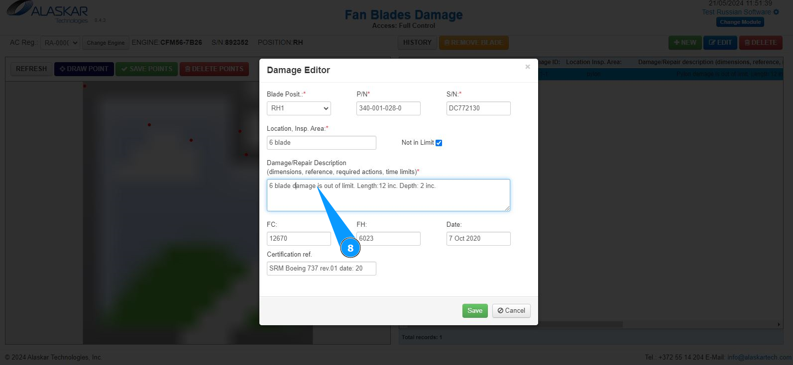This screenshot has height=365, width=793.
Task: Save the damage record
Action: point(475,311)
